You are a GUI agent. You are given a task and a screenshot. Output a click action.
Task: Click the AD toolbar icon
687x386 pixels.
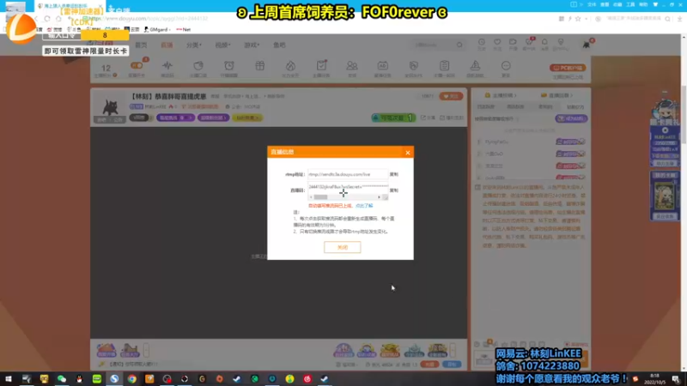click(x=382, y=66)
